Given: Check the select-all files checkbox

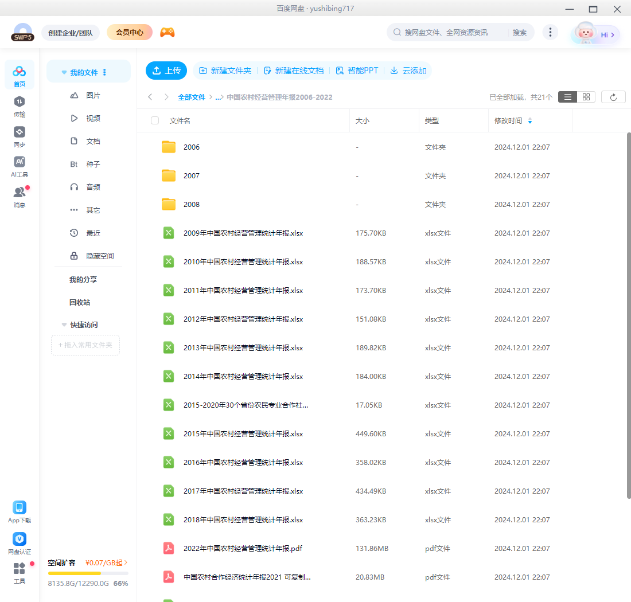Looking at the screenshot, I should [155, 120].
